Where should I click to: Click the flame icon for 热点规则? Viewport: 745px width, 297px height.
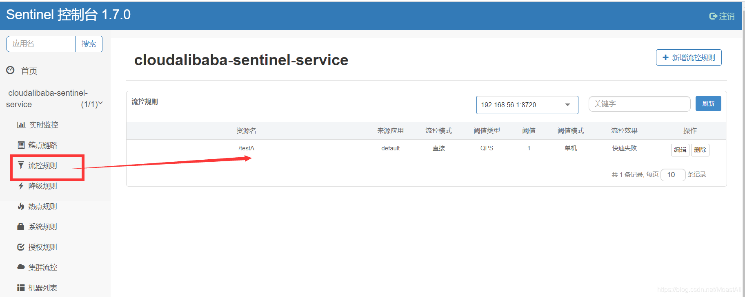click(21, 206)
